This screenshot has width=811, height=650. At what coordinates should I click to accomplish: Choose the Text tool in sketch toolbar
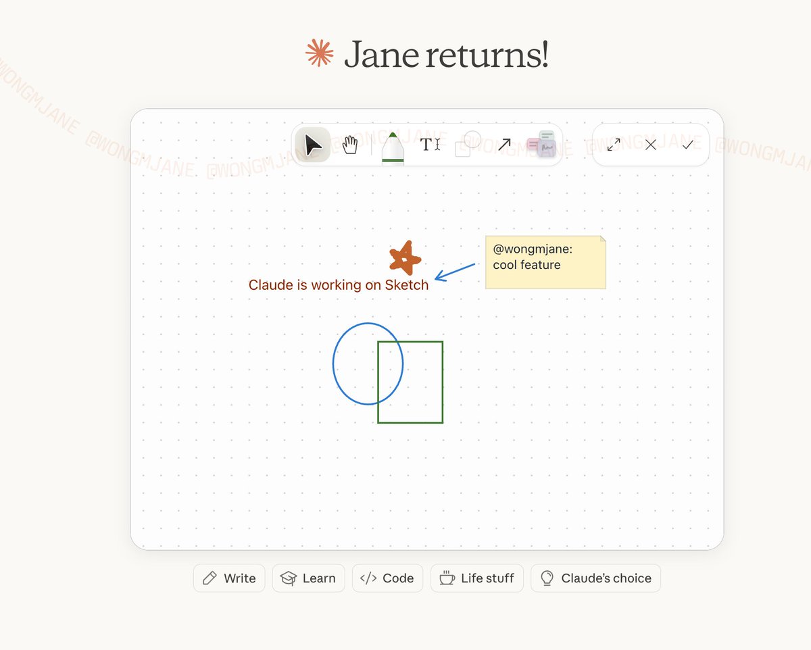tap(430, 145)
